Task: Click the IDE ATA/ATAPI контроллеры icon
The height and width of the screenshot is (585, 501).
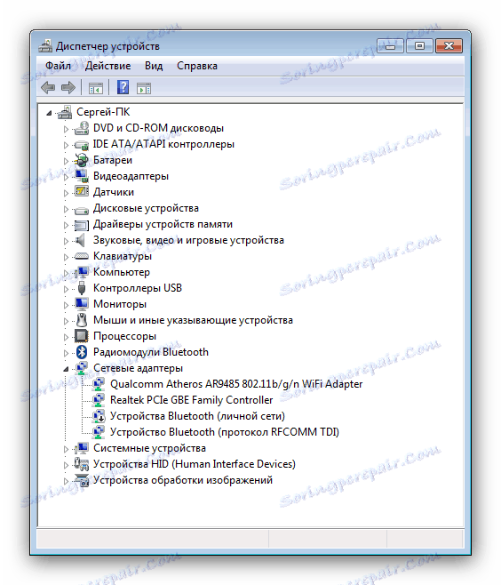Action: pyautogui.click(x=82, y=144)
